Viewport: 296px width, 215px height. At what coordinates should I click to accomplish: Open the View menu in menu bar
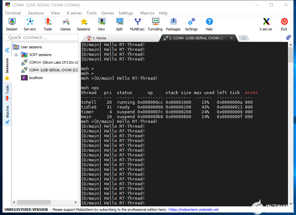[55, 13]
